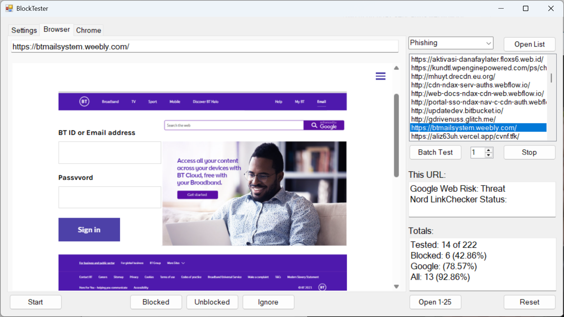The width and height of the screenshot is (564, 317).
Task: Select the kundtl.wpenginepowered.com URL in the list
Action: [x=478, y=68]
